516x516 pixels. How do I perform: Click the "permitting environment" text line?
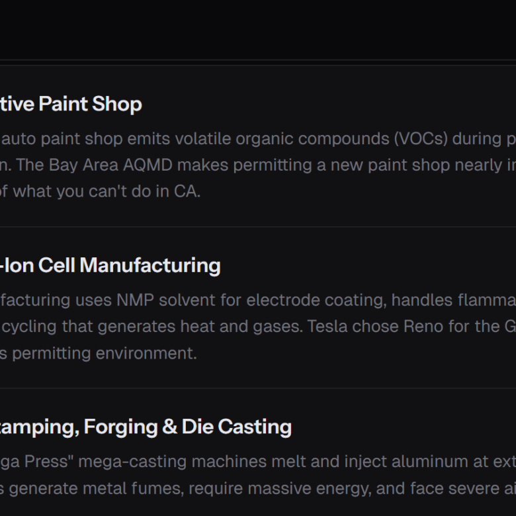coord(99,353)
